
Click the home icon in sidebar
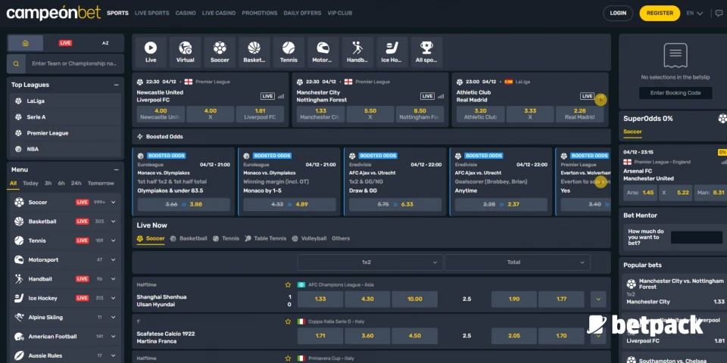26,43
